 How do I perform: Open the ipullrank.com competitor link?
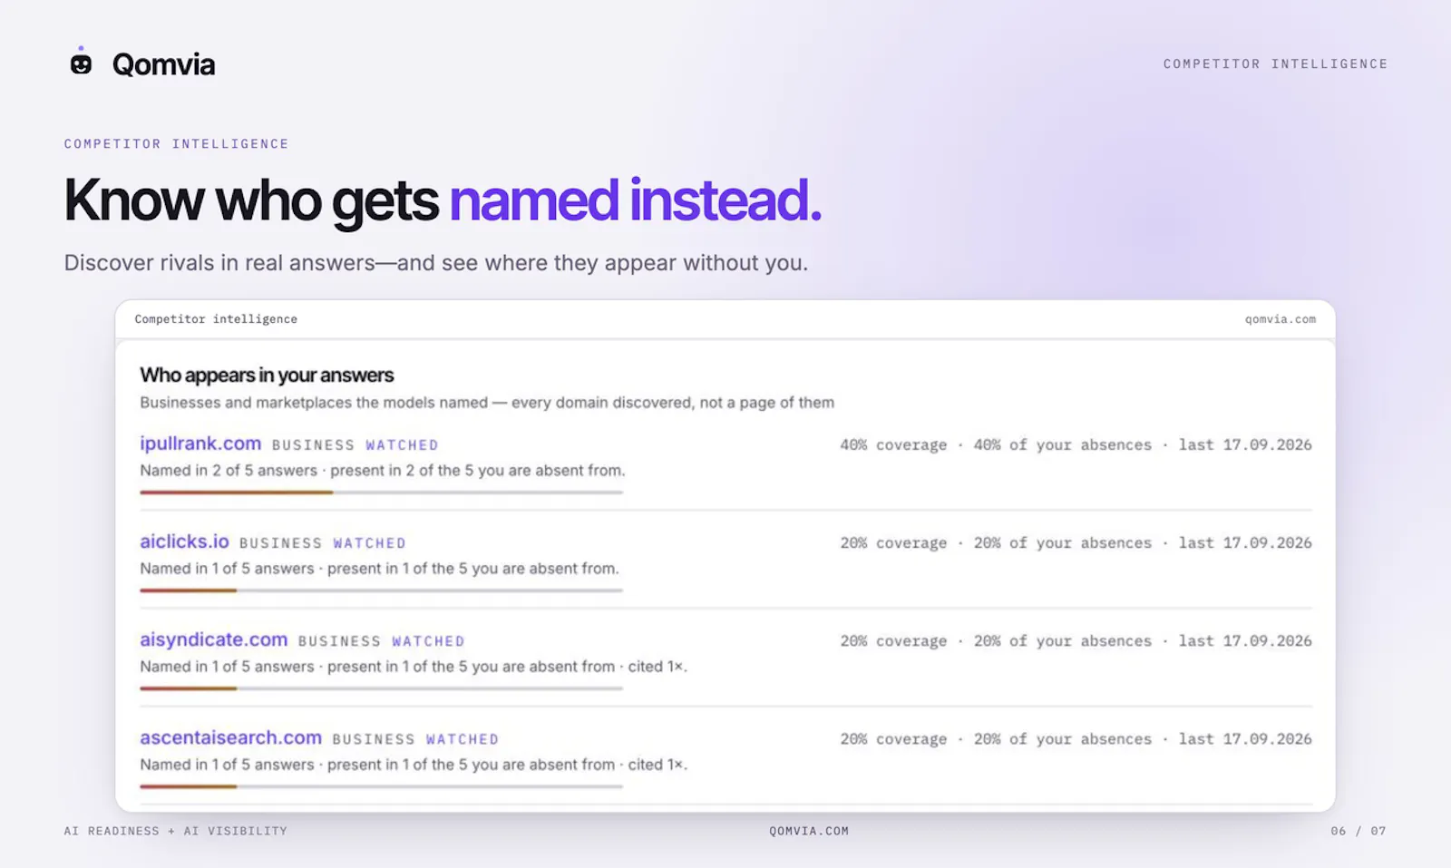coord(200,444)
